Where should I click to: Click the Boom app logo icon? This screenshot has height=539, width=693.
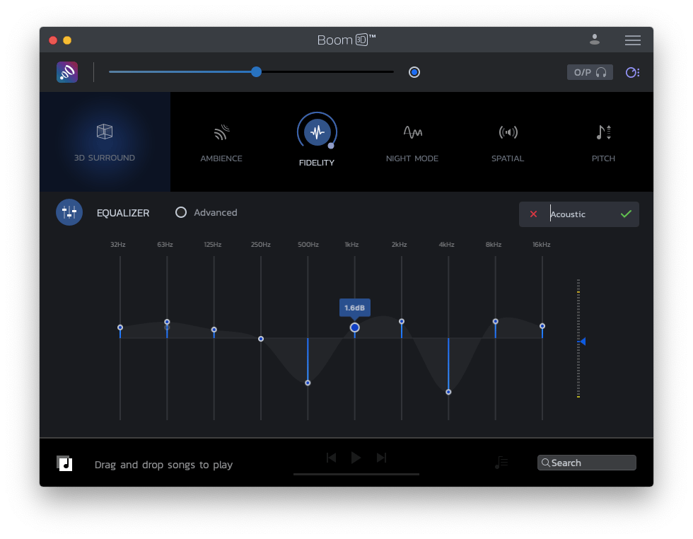coord(67,72)
